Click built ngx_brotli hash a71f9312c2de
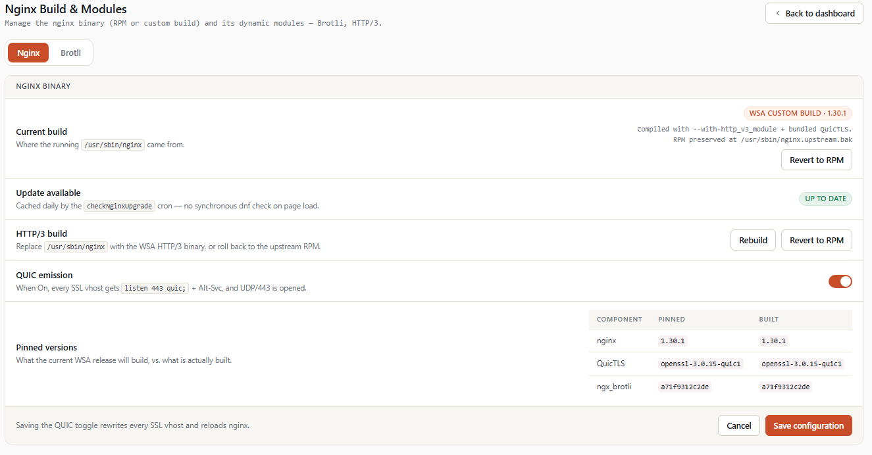Screen dimensions: 872x455 point(785,387)
